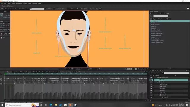The height and width of the screenshot is (107, 190).
Task: Open Microsoft Edge from the taskbar
Action: (x=51, y=105)
